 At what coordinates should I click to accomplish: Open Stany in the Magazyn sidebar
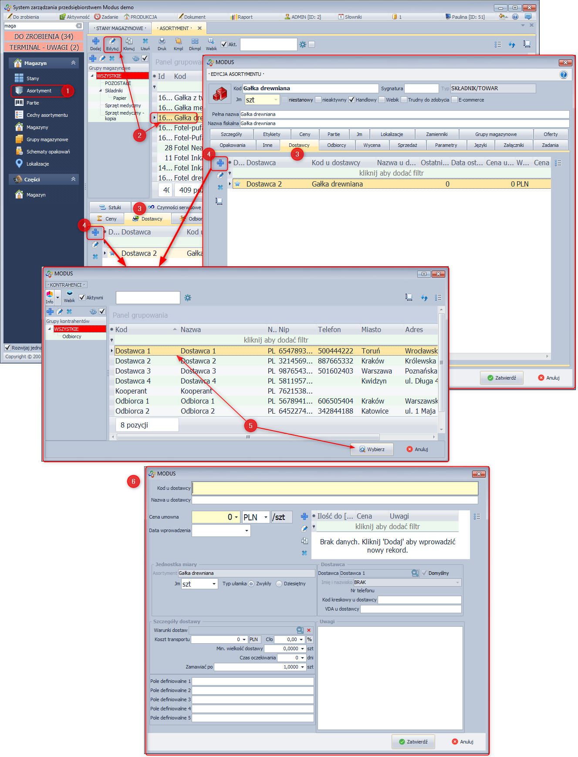33,78
